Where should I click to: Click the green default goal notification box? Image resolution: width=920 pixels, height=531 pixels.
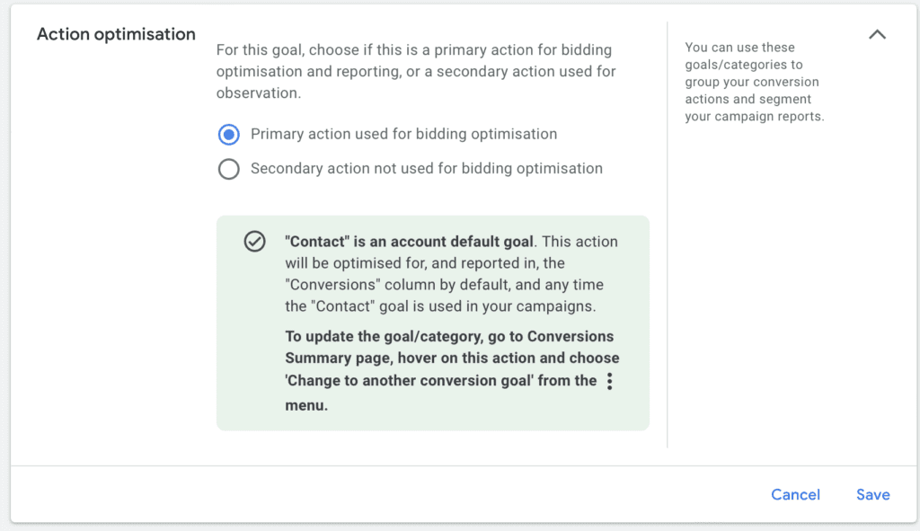coord(432,323)
